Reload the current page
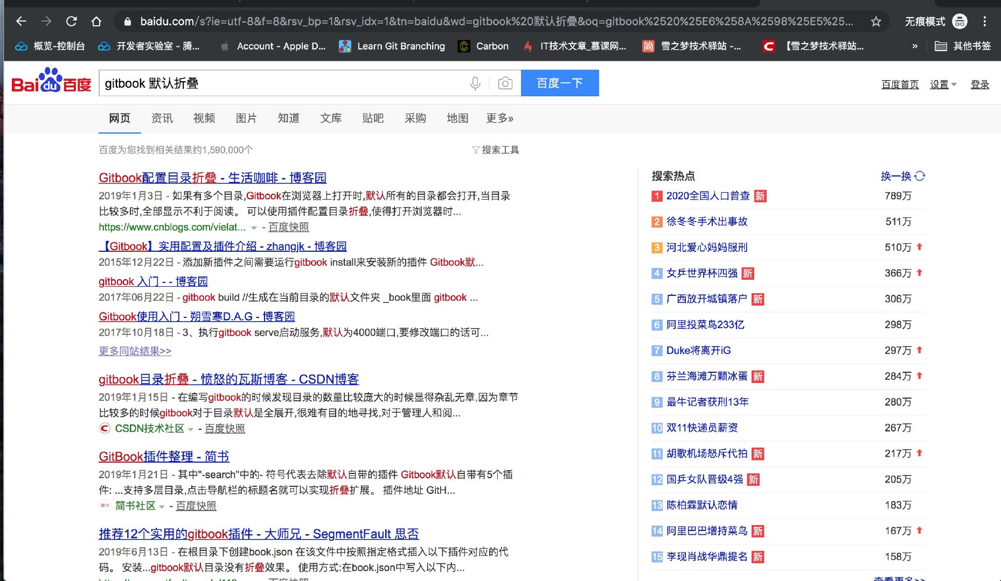The width and height of the screenshot is (1001, 581). [72, 22]
